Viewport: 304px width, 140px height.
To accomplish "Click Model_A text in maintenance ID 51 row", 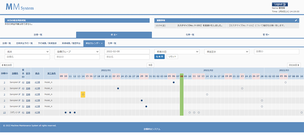I will (x=48, y=100).
